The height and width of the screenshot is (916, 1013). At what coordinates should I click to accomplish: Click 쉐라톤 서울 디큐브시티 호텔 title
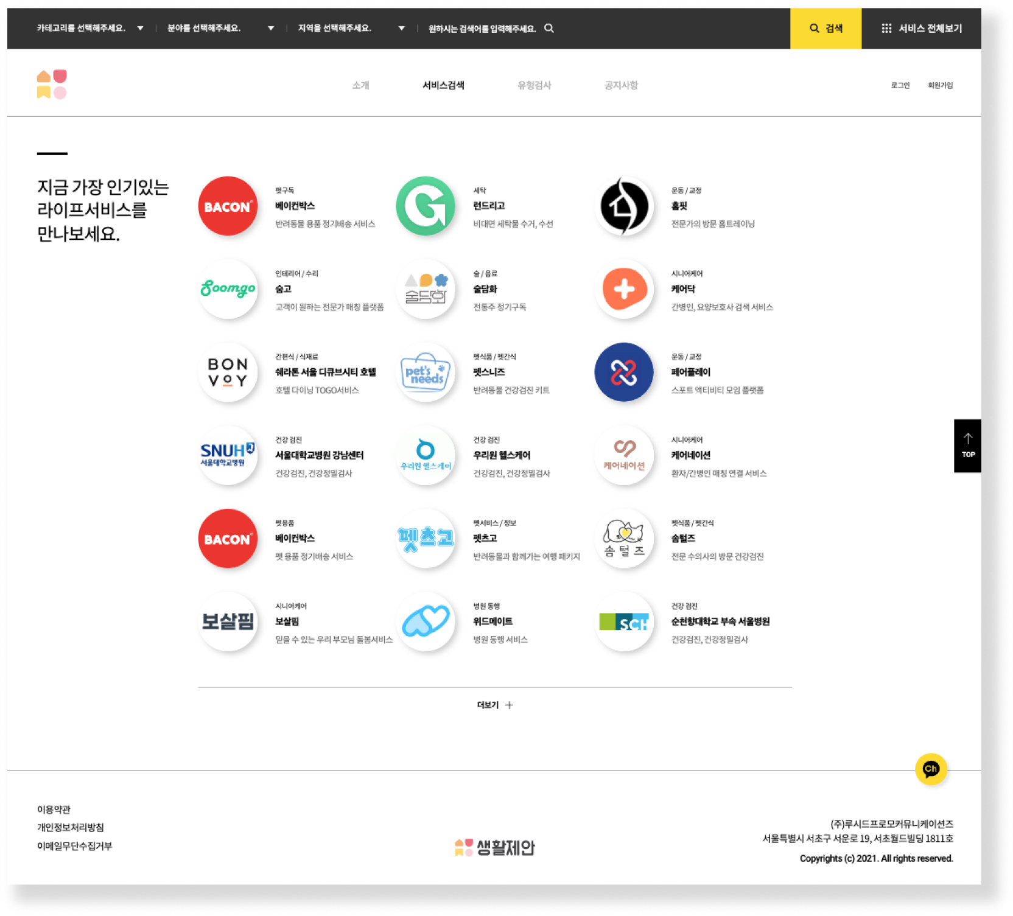(x=325, y=372)
